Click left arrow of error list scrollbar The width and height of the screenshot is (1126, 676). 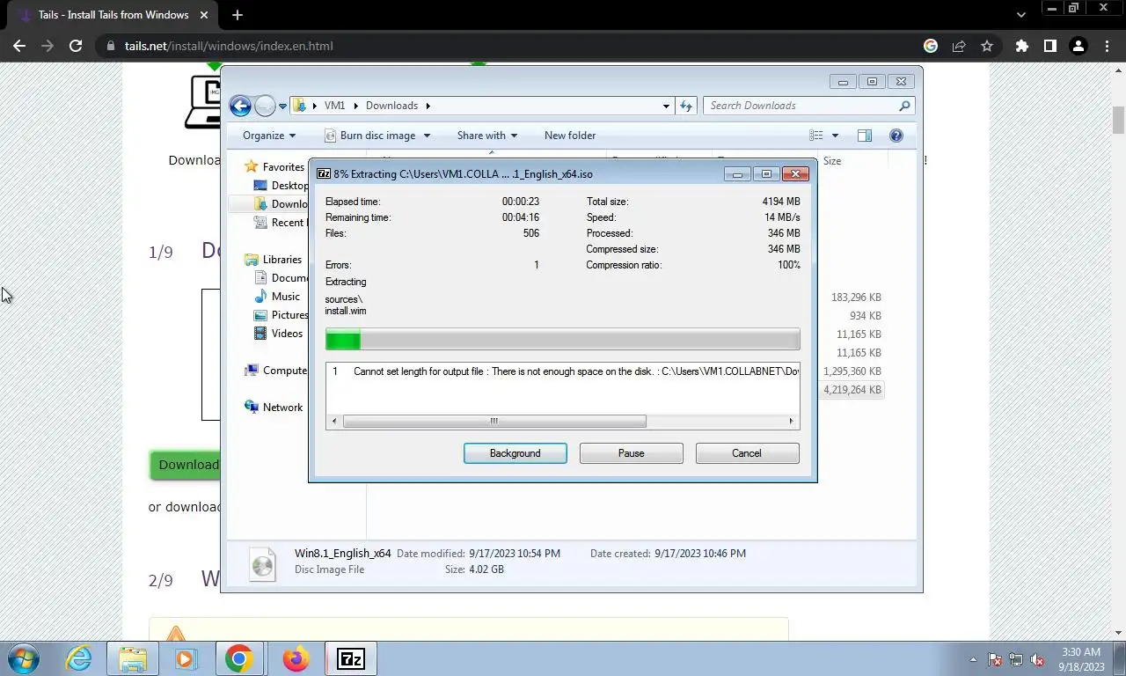[x=333, y=422]
